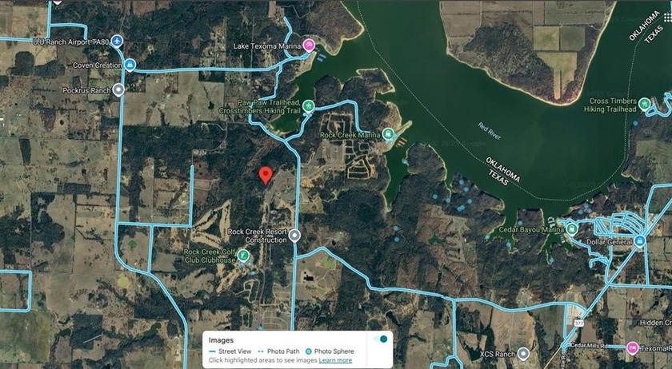Open the Cedar Bayou Marina marker
Viewport: 672px width, 369px height.
[572, 229]
